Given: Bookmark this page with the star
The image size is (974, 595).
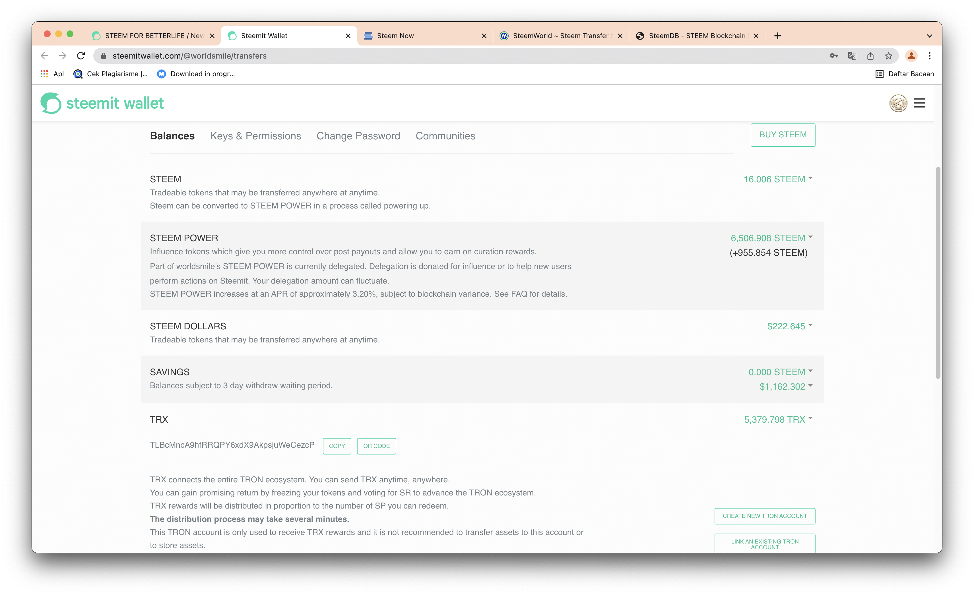Looking at the screenshot, I should [x=889, y=56].
